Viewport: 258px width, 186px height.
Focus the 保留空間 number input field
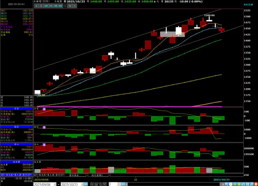pos(113,184)
